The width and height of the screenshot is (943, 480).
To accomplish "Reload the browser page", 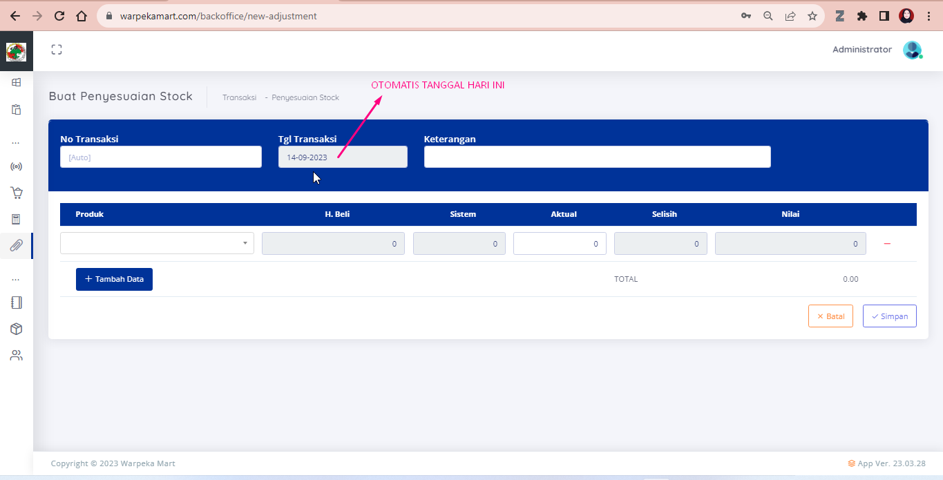I will click(59, 16).
